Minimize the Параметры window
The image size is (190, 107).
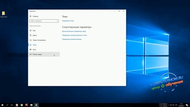click(x=115, y=11)
